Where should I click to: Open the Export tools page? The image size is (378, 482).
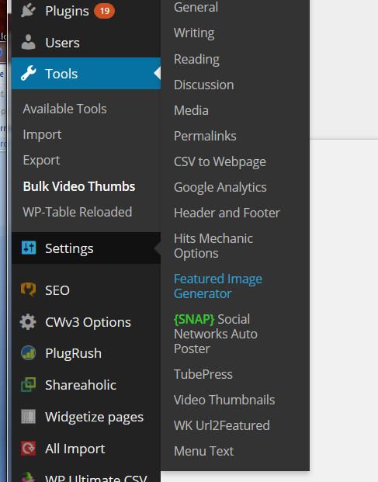(x=41, y=160)
